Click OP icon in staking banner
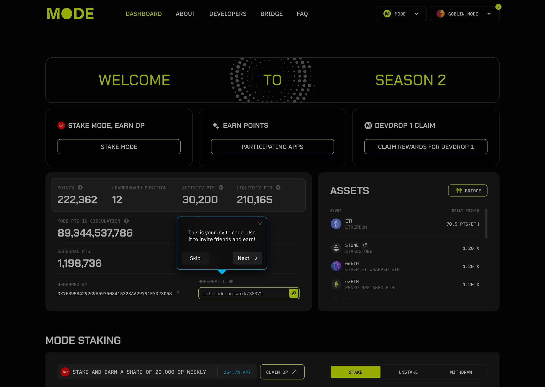 65,372
